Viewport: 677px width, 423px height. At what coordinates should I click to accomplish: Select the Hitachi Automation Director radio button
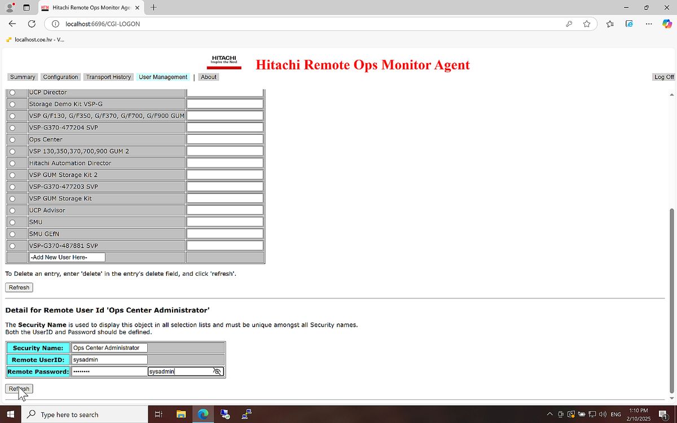[x=12, y=164]
